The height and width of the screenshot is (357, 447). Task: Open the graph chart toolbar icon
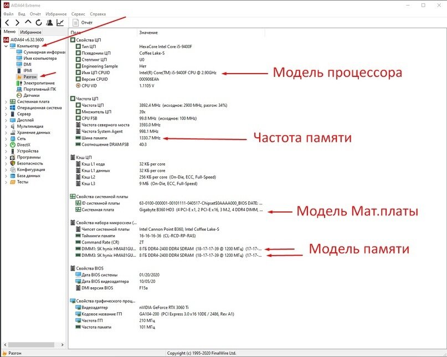tap(60, 23)
